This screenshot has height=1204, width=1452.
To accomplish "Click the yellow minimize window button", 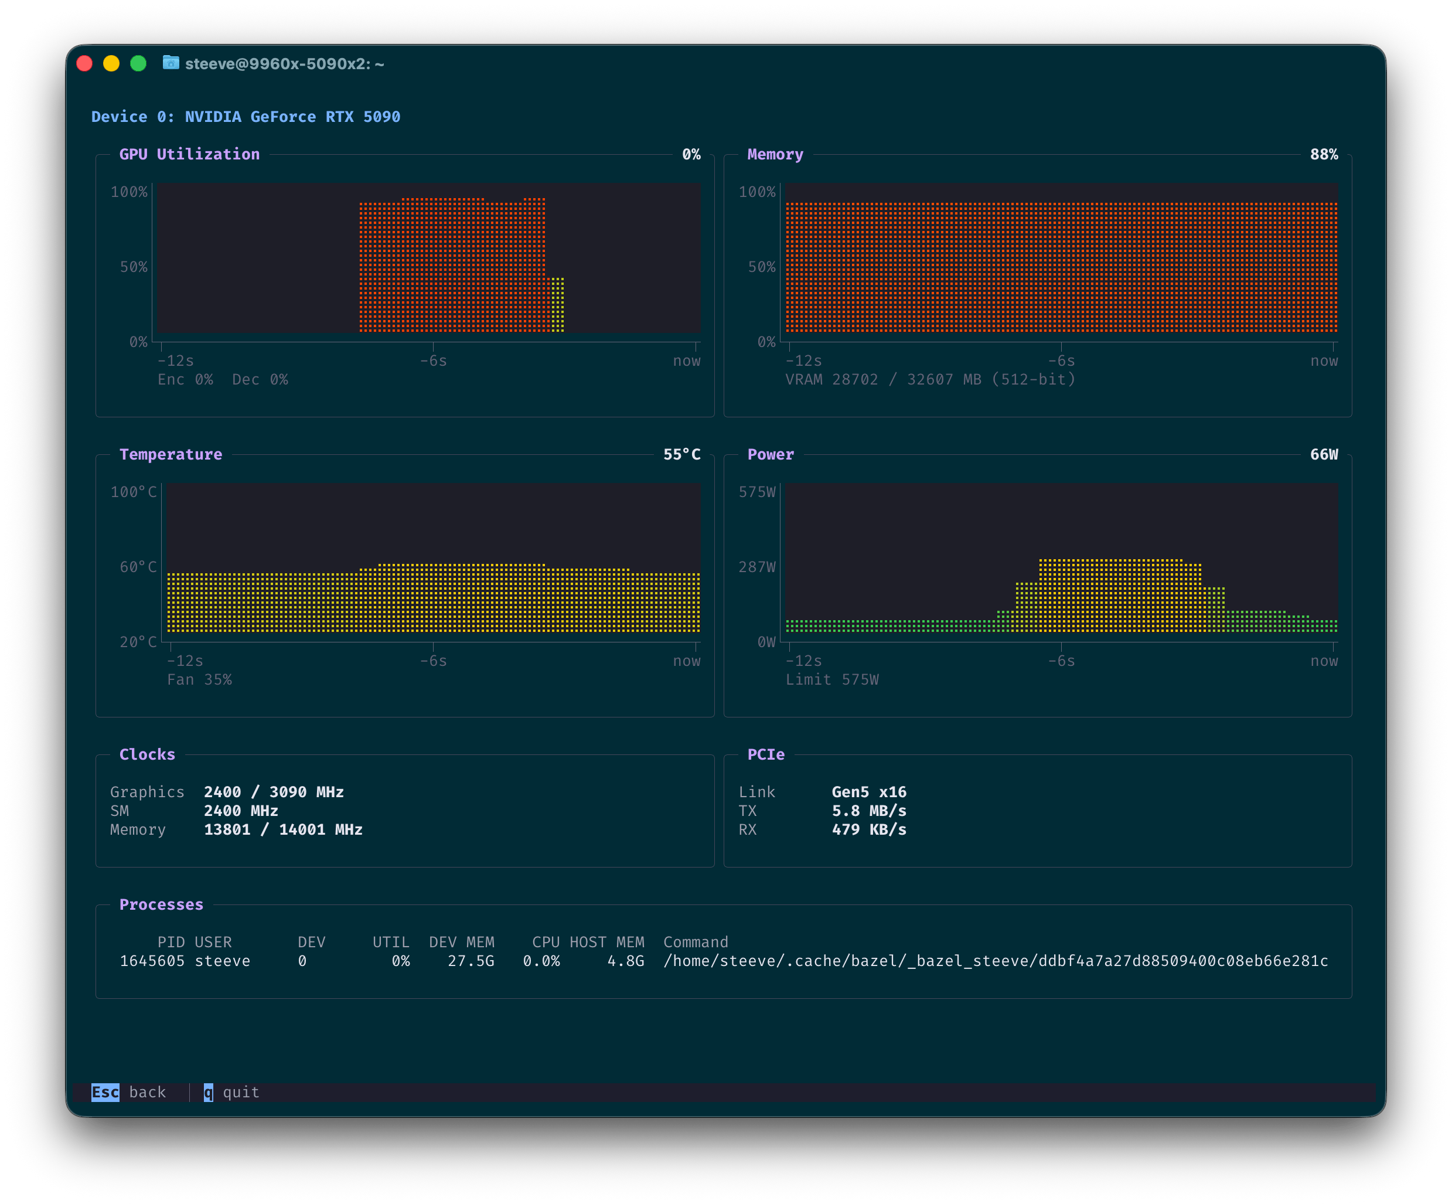I will [x=111, y=64].
